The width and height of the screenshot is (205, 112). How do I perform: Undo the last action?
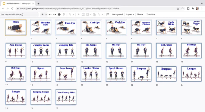[x=50, y=14]
